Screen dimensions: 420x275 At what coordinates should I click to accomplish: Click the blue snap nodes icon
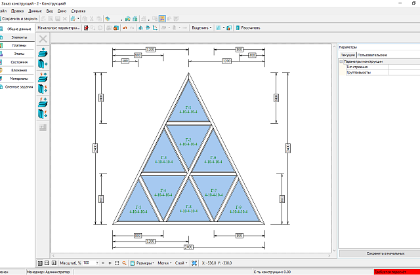[x=194, y=263]
